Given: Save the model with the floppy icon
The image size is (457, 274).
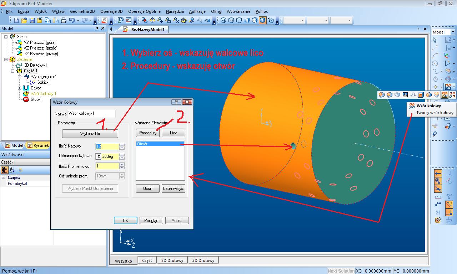Looking at the screenshot, I should [x=32, y=20].
